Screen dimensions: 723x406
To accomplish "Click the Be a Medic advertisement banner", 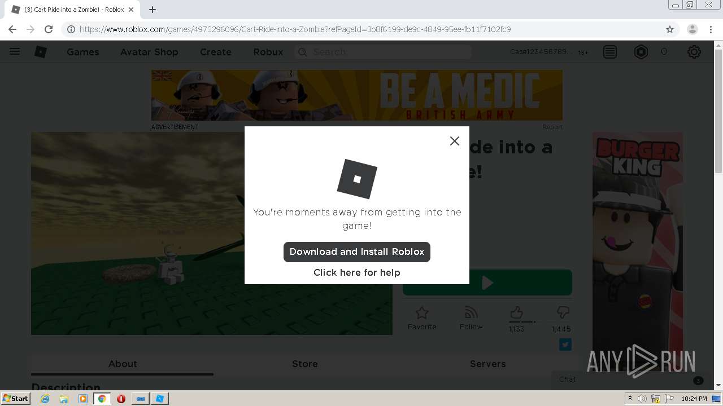I will (x=356, y=95).
